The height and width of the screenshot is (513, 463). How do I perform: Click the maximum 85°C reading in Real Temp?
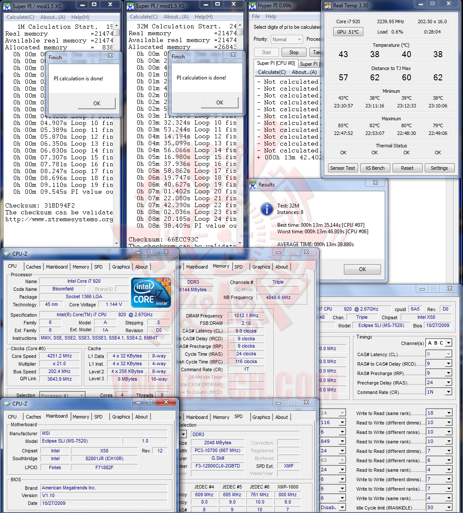343,125
